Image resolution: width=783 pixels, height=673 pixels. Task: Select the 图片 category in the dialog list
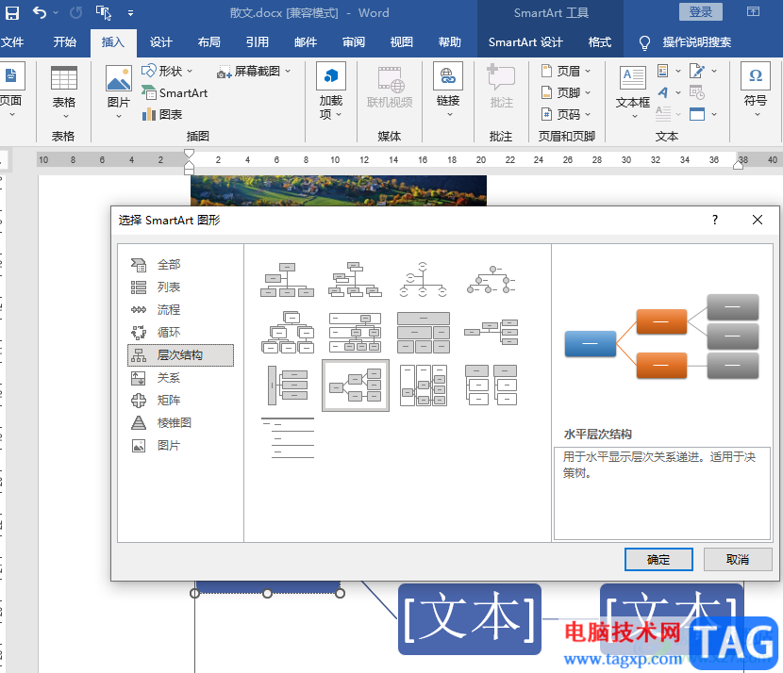[x=180, y=446]
